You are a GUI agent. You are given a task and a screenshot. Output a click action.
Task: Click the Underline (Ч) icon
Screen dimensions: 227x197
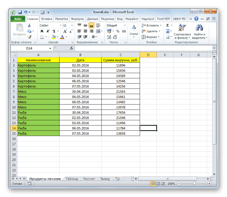pos(54,31)
